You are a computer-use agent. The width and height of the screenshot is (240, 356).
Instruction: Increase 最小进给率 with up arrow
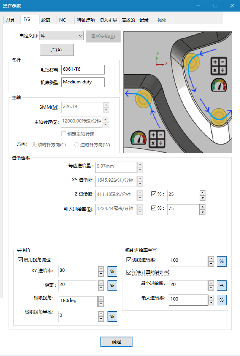click(x=211, y=283)
